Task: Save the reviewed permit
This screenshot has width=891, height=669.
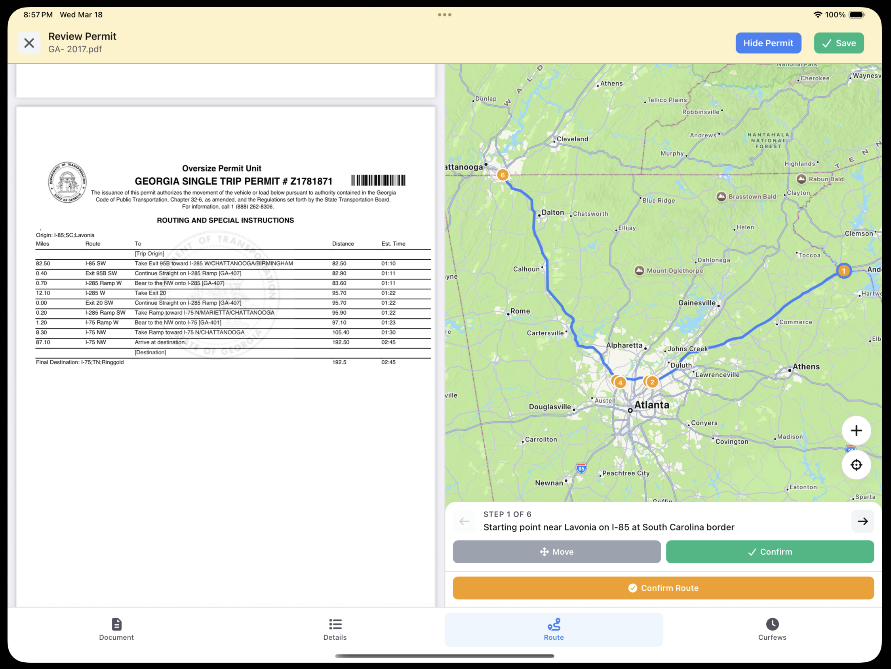Action: pos(839,43)
